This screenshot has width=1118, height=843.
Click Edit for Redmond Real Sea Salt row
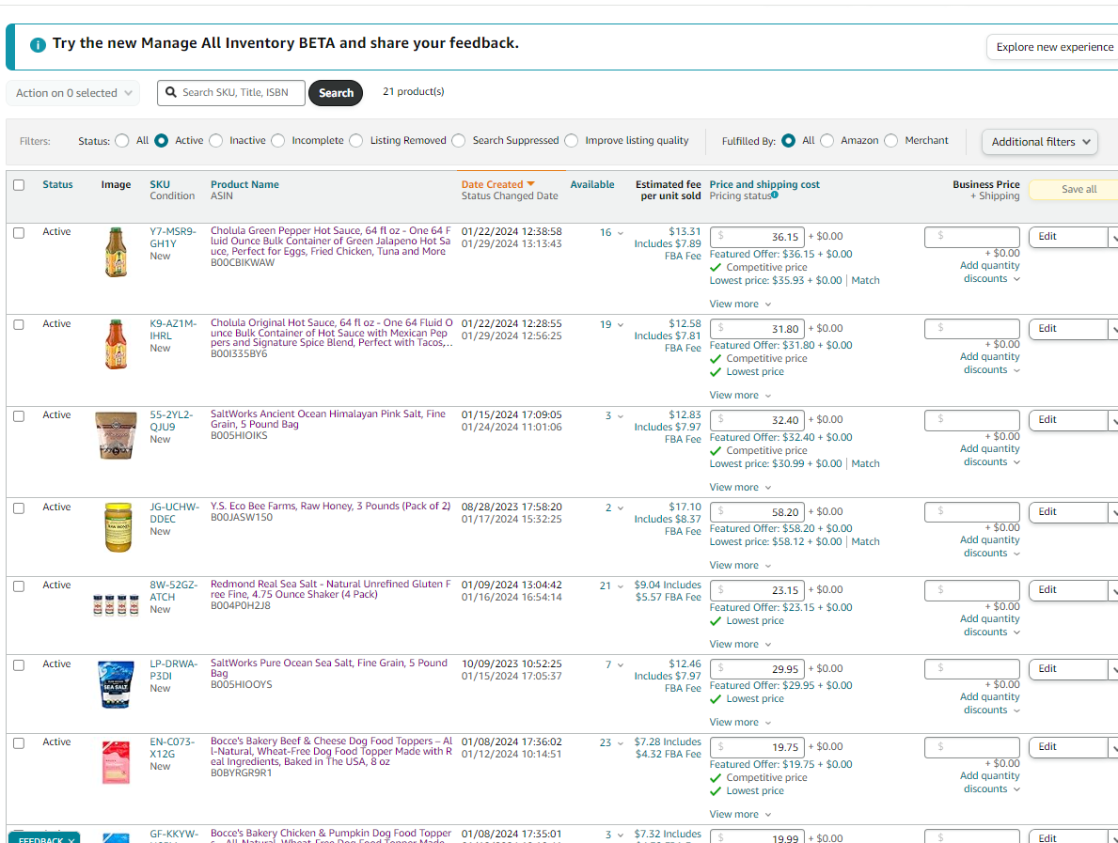pyautogui.click(x=1067, y=590)
